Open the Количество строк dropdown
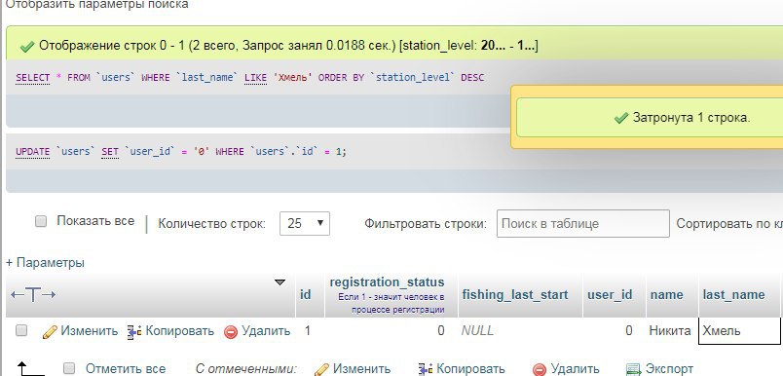The height and width of the screenshot is (376, 783). point(305,223)
